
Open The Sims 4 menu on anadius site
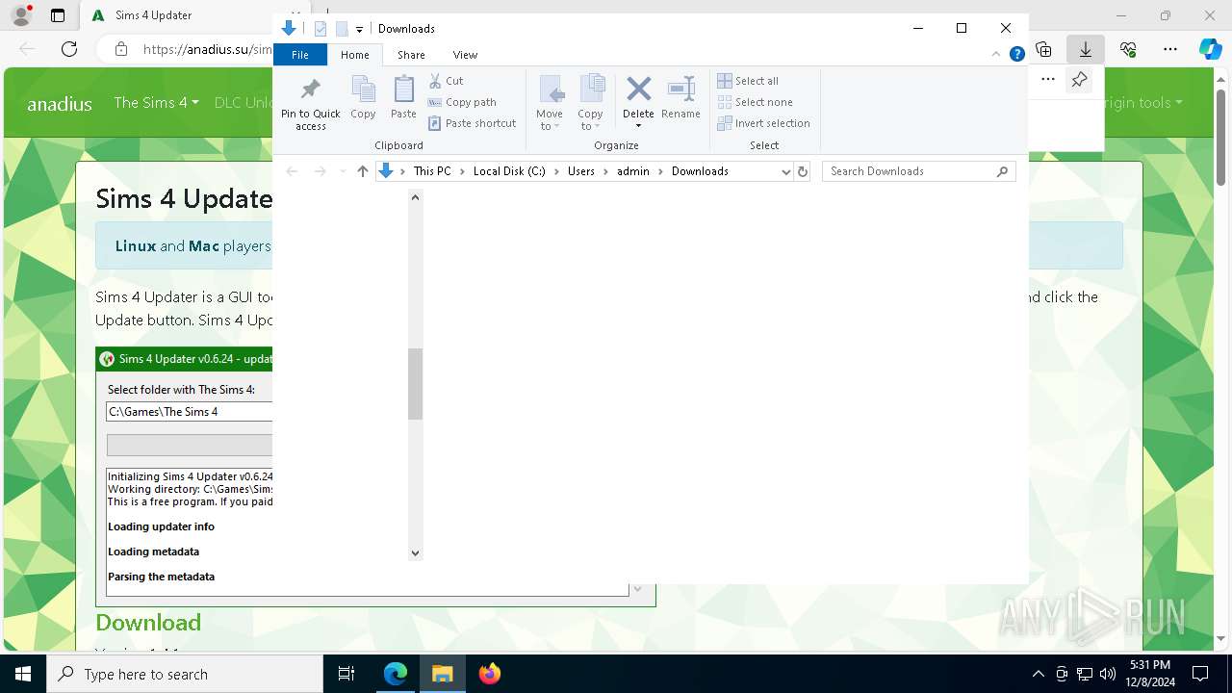click(156, 103)
